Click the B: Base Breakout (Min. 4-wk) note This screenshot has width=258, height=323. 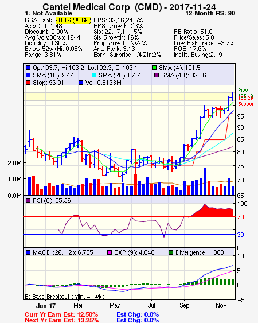(65, 297)
